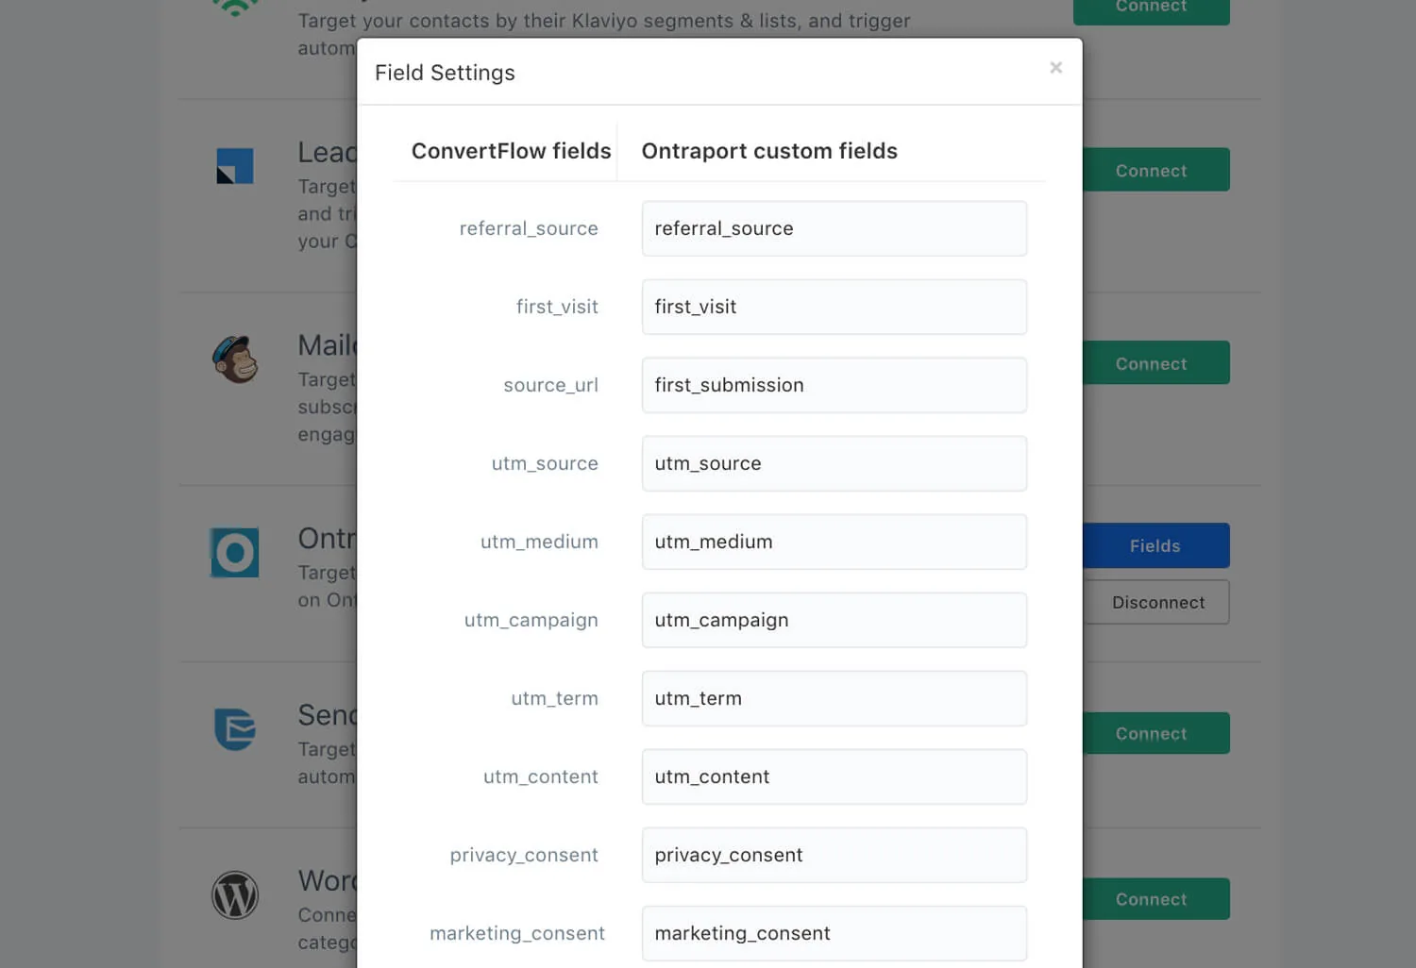
Task: Connect the LeadPages integration
Action: coord(1155,170)
